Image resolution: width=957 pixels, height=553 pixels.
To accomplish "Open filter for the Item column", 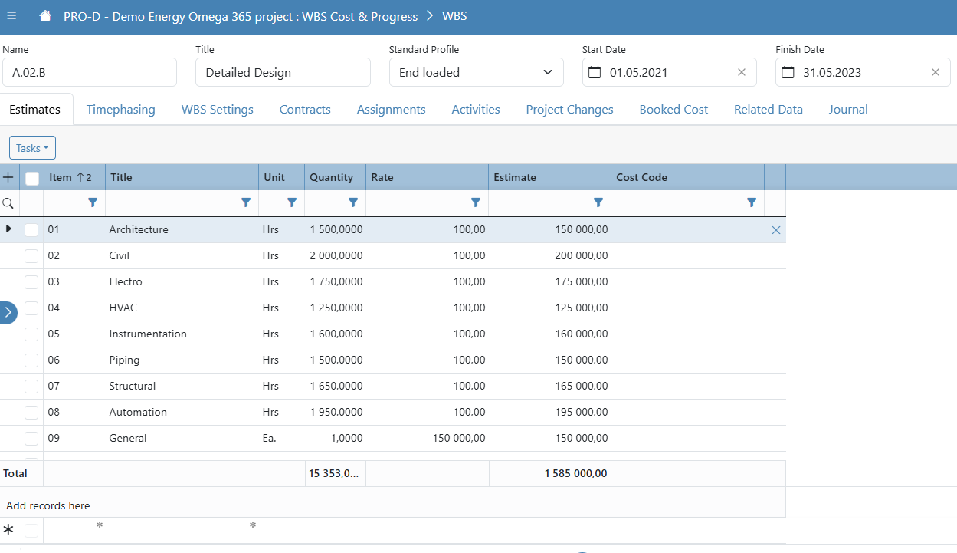I will [93, 202].
